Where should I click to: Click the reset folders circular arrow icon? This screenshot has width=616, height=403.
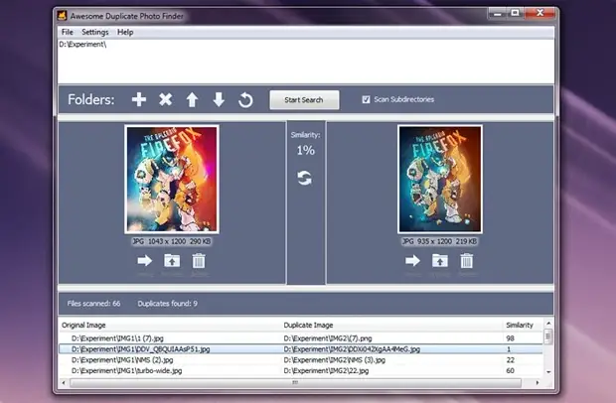click(x=245, y=100)
